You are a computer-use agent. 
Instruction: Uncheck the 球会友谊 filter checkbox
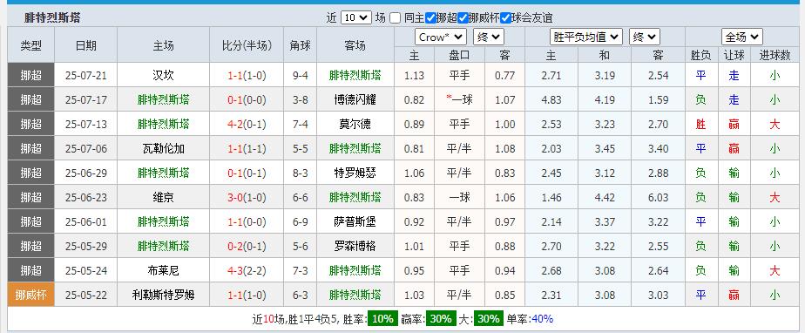click(505, 18)
